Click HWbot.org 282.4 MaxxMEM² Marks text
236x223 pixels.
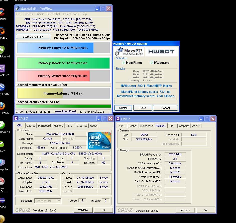pos(146,86)
